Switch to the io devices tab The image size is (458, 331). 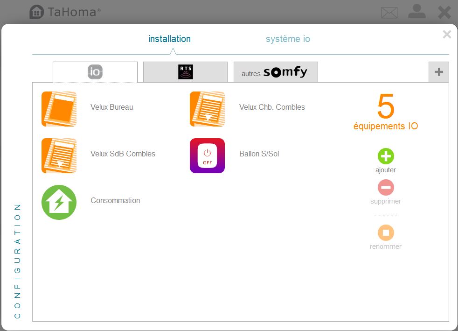click(x=95, y=72)
